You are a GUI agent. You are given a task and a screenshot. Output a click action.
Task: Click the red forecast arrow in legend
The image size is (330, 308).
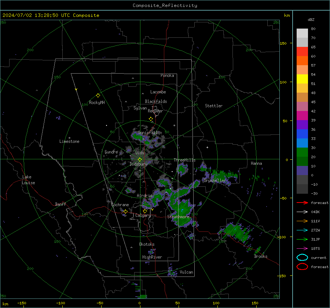tap(302, 203)
